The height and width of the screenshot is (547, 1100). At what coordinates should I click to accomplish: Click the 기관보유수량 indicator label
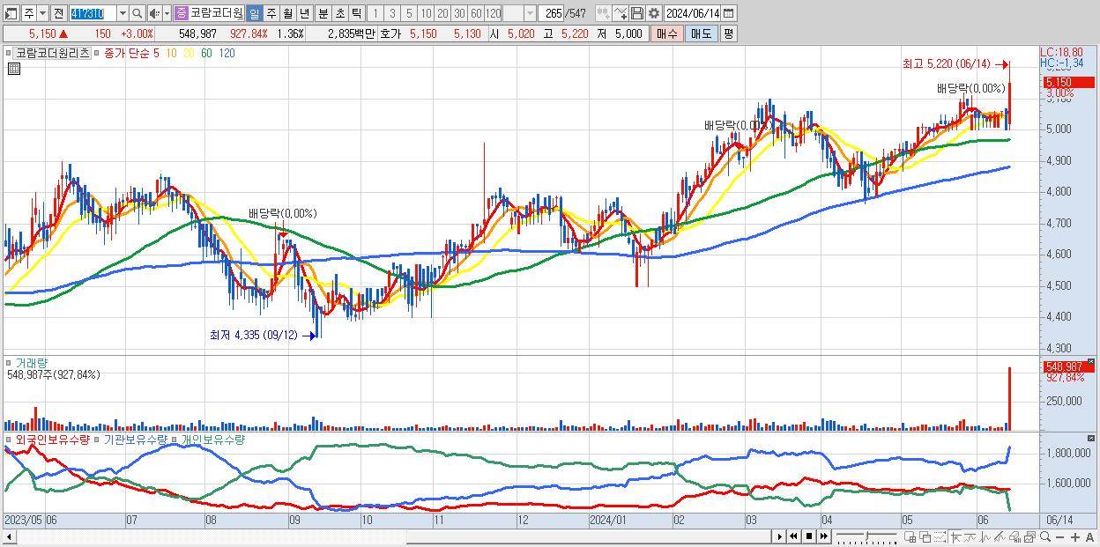point(137,439)
